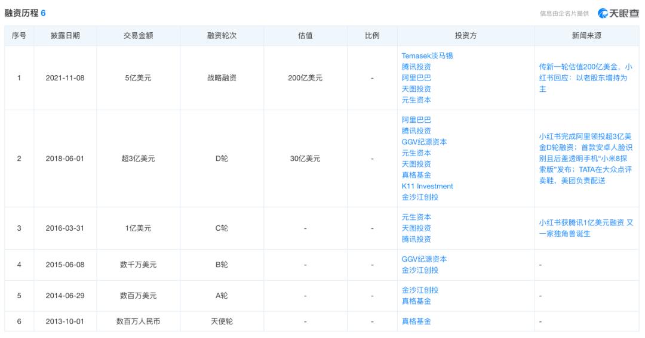Viewport: 645px width, 338px height.
Task: Click the 交易金额 column header
Action: click(x=138, y=36)
